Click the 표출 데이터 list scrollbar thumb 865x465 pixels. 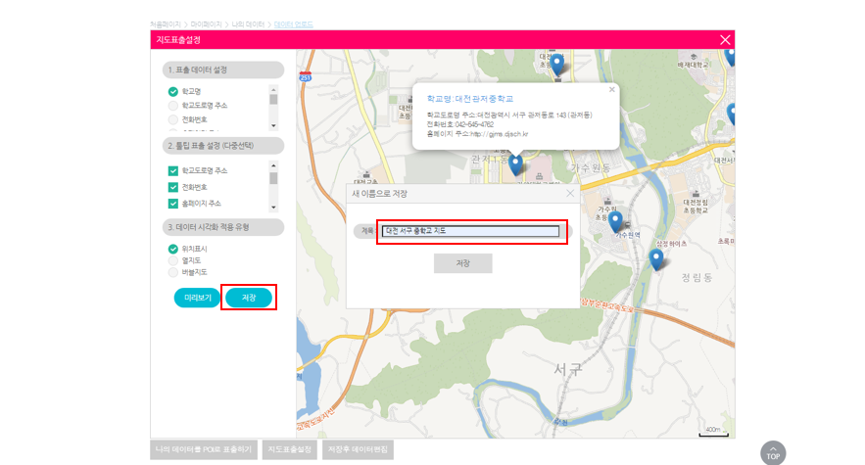[273, 99]
